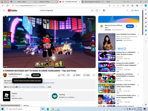Click the browser back arrow
The image size is (148, 111).
tap(3, 6)
